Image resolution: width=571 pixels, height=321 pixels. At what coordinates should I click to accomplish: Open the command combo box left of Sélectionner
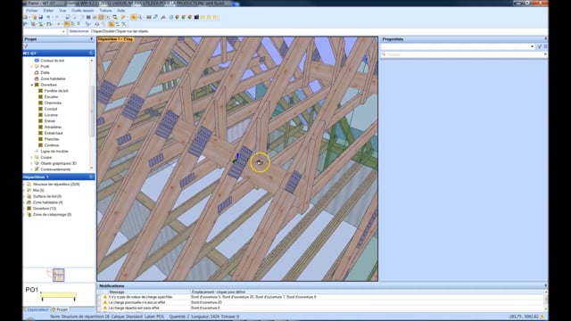pos(44,32)
